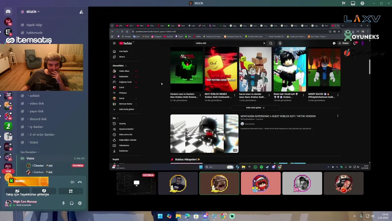Click YouTube voice search microphone icon
The width and height of the screenshot is (392, 221).
tap(280, 43)
